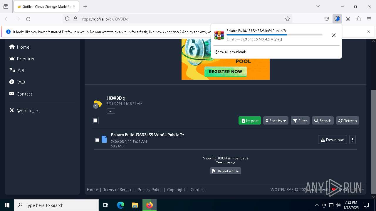Click the tracking protection shield icon

point(67,19)
